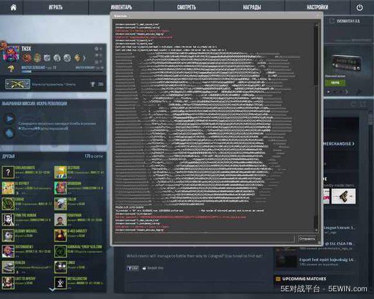
Task: Click the blue mission badge icon
Action: [x=10, y=133]
